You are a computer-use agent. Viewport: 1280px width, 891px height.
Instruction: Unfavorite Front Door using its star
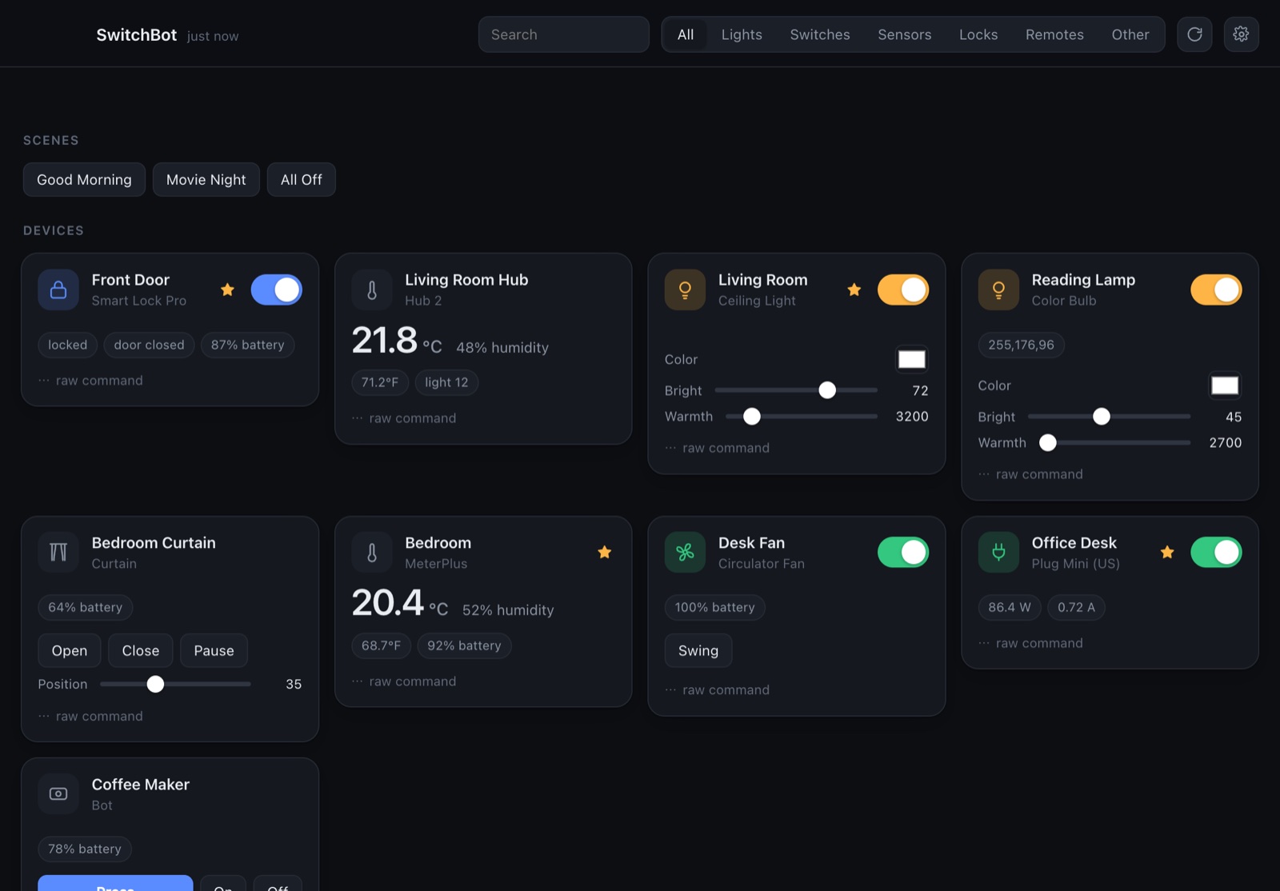[227, 290]
